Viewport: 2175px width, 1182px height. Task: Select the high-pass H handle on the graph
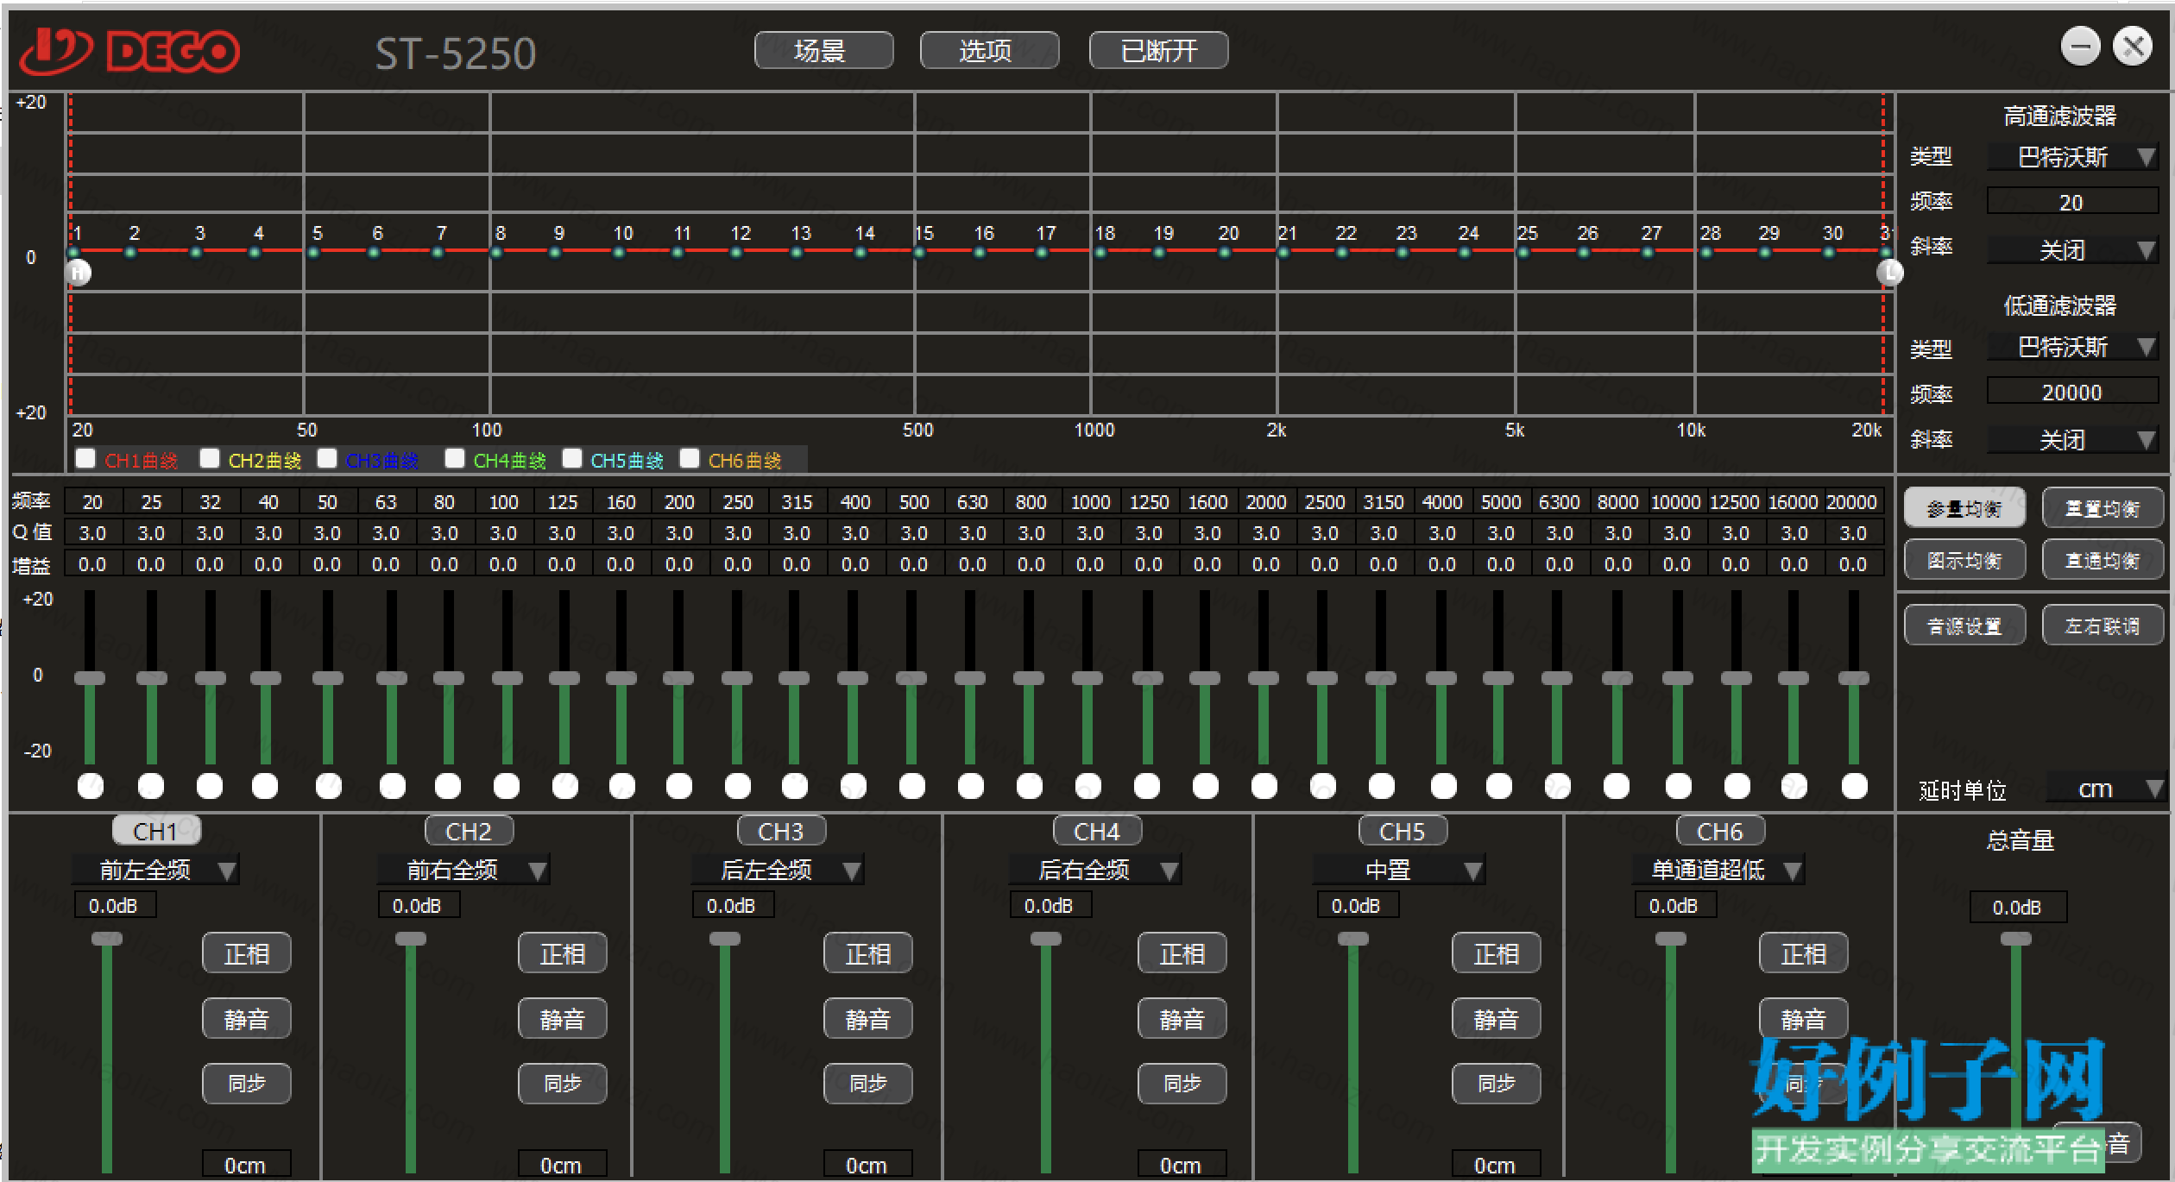(78, 273)
